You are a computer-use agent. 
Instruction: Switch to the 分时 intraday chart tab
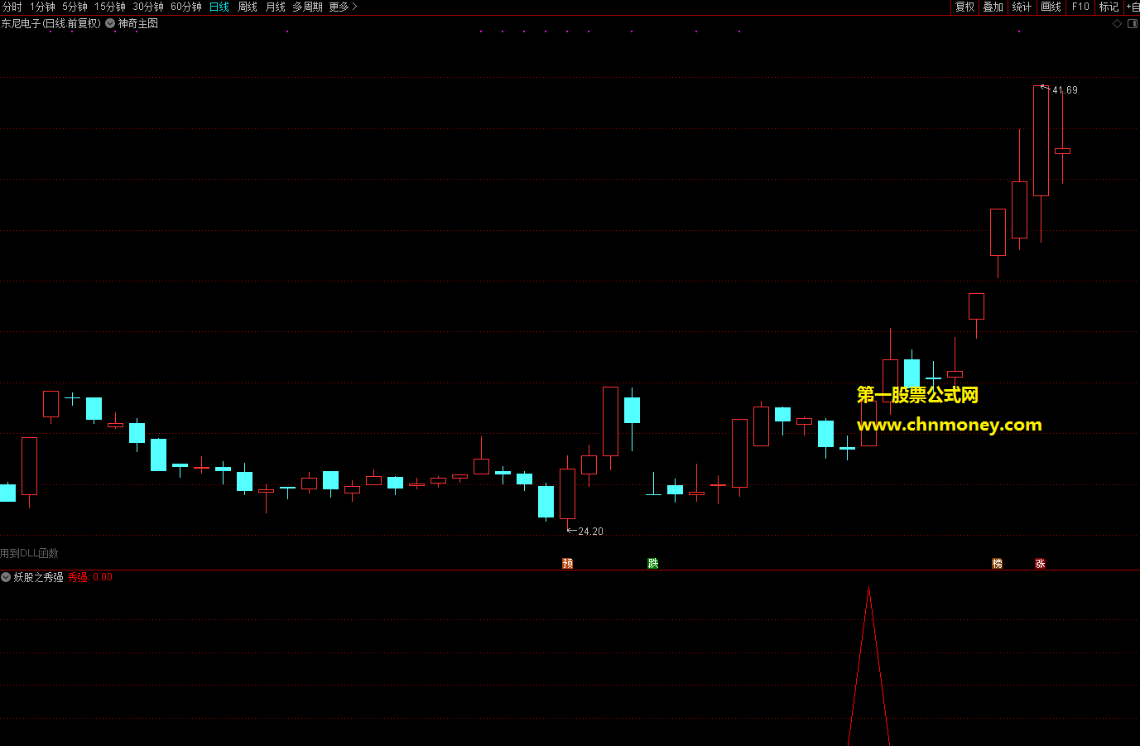pyautogui.click(x=12, y=7)
